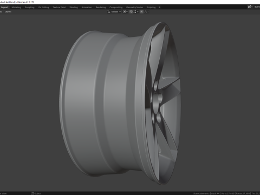Switch to the Modeling workspace tab

(x=16, y=8)
